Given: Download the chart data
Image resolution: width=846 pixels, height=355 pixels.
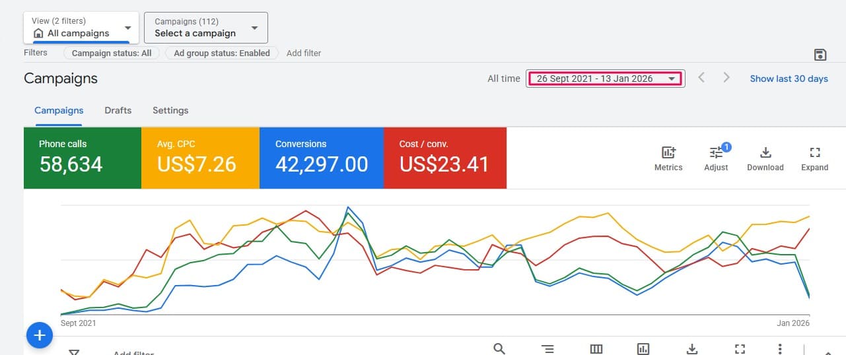Looking at the screenshot, I should (765, 158).
